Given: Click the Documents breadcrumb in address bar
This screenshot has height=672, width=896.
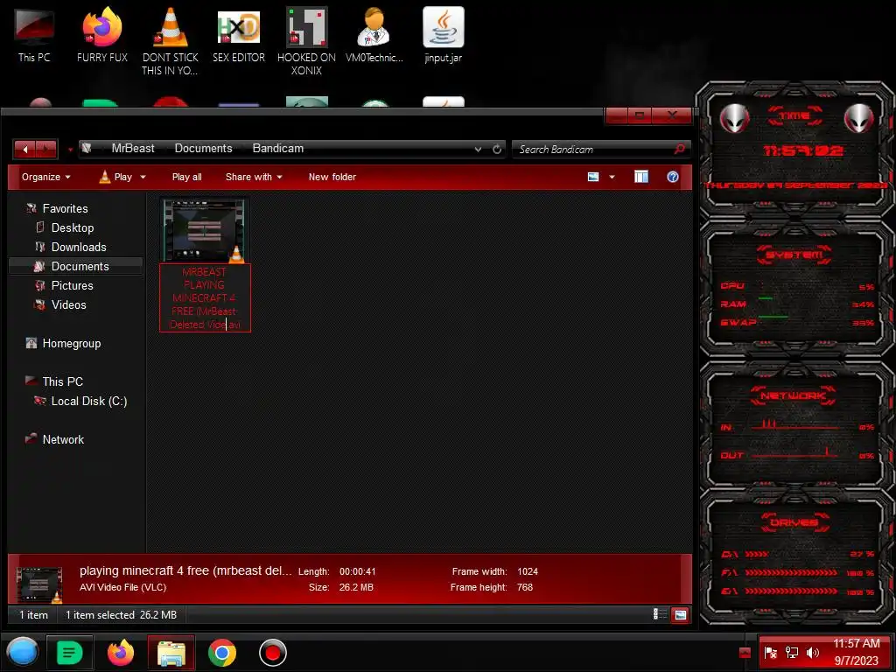Looking at the screenshot, I should coord(203,149).
